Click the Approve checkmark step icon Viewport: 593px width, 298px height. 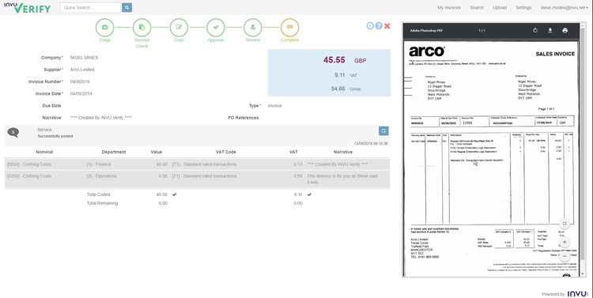click(x=216, y=27)
